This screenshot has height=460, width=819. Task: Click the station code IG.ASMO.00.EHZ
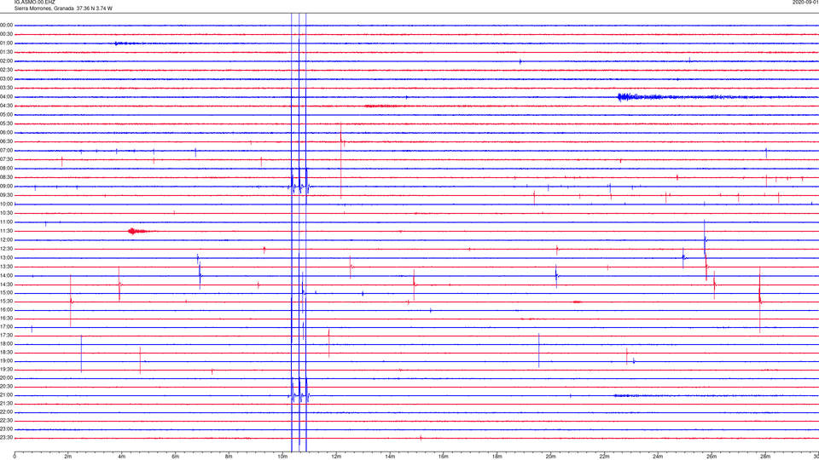tap(34, 3)
